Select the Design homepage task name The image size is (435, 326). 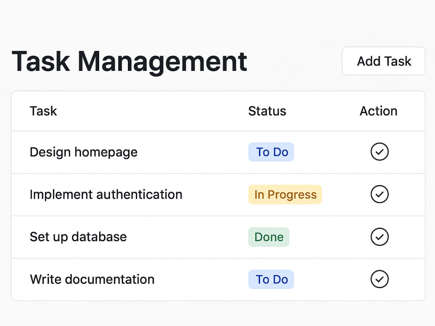pyautogui.click(x=84, y=152)
